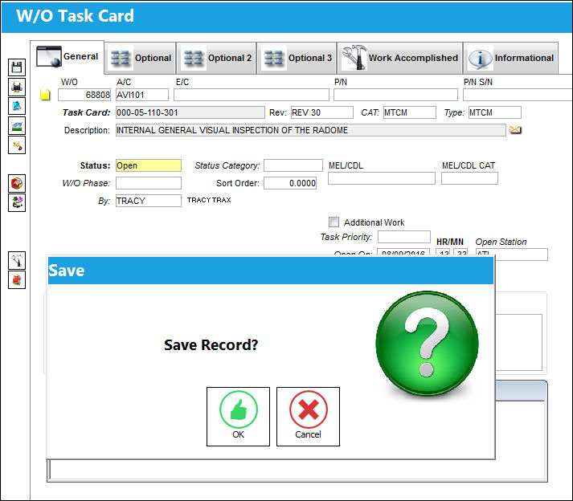Click the W/O Task Card window title
573x501 pixels.
(x=76, y=16)
